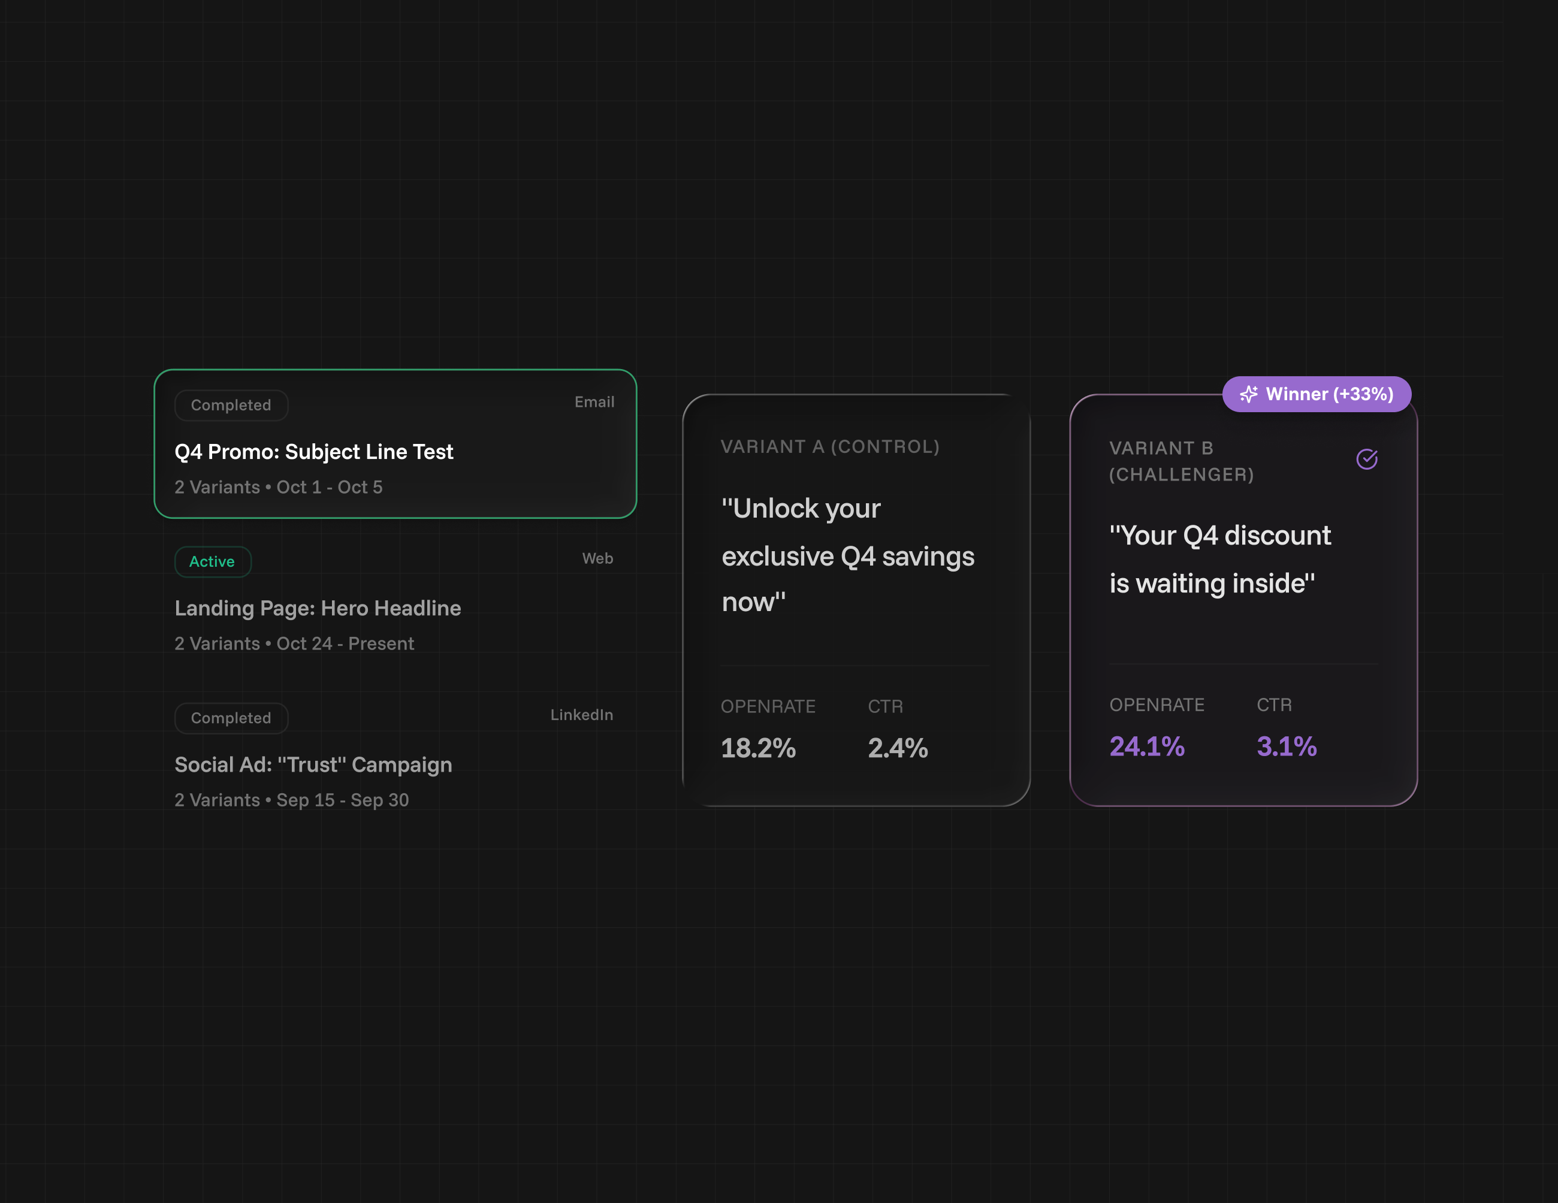Click Variant B's 24.1% open rate value
The height and width of the screenshot is (1203, 1558).
[1146, 746]
